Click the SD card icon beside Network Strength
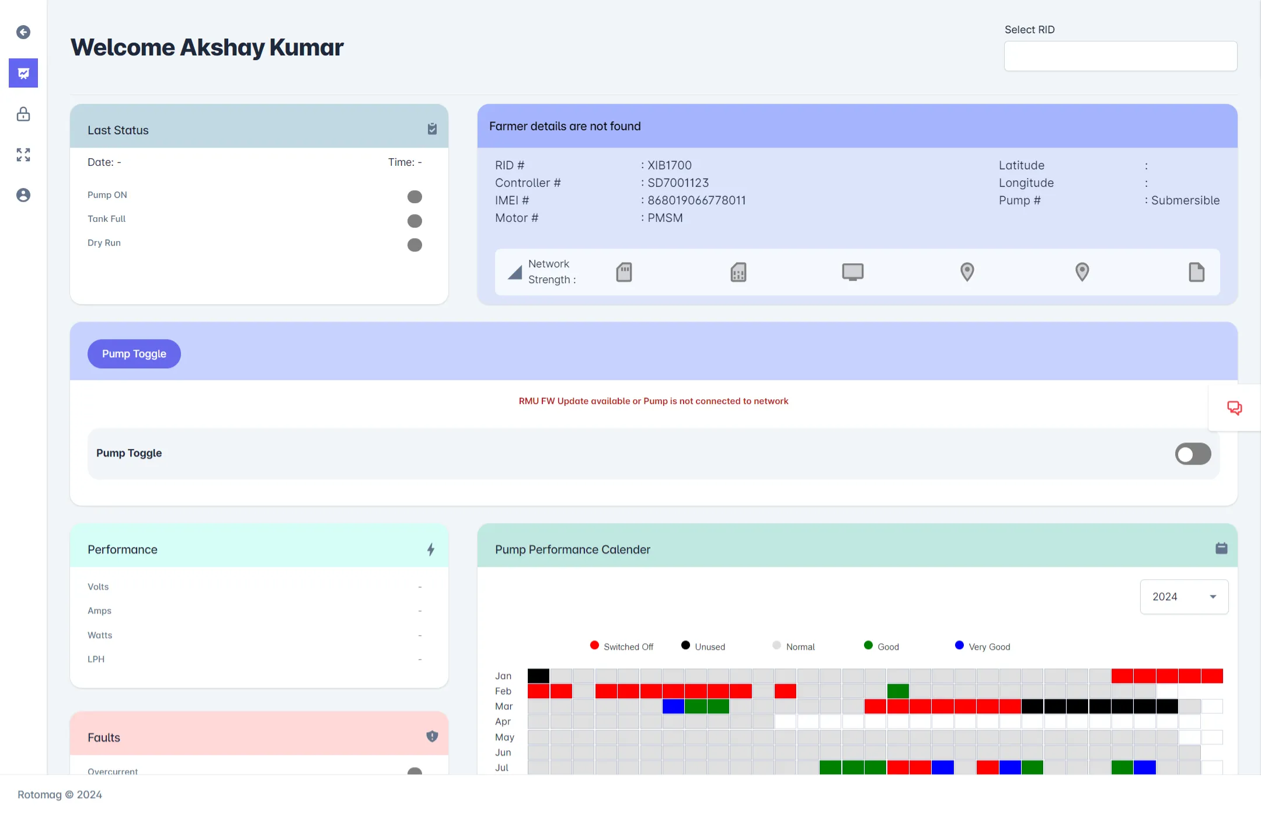The width and height of the screenshot is (1261, 815). pyautogui.click(x=624, y=272)
